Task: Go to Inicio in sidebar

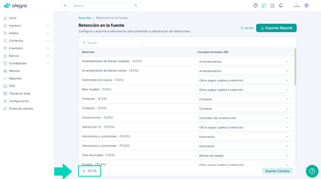Action: pyautogui.click(x=13, y=18)
